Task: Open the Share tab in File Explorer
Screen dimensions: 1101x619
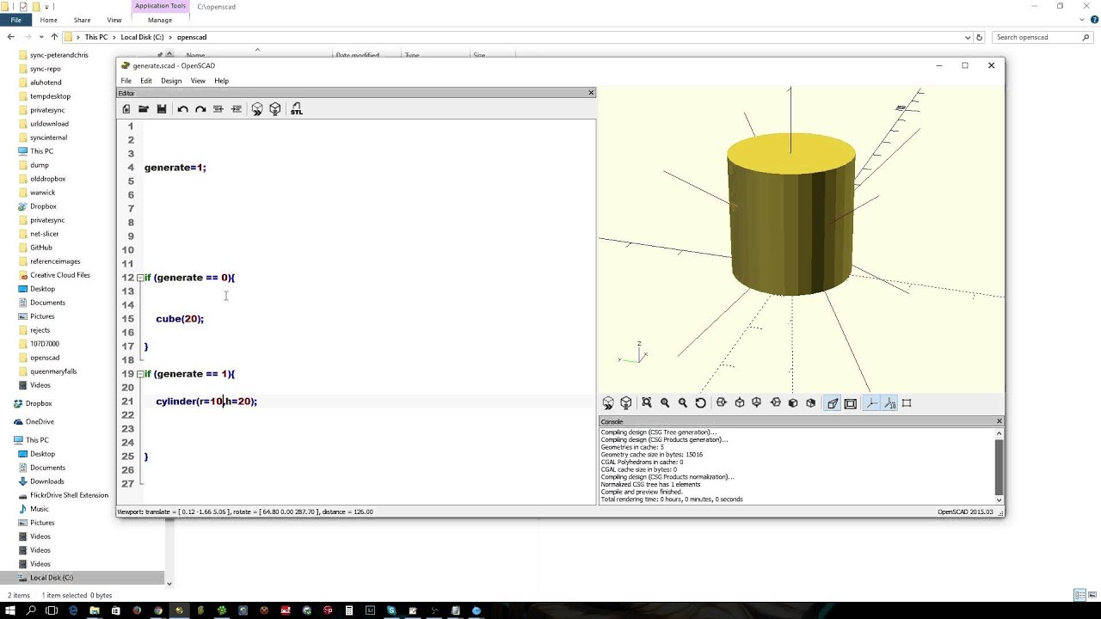Action: click(83, 20)
